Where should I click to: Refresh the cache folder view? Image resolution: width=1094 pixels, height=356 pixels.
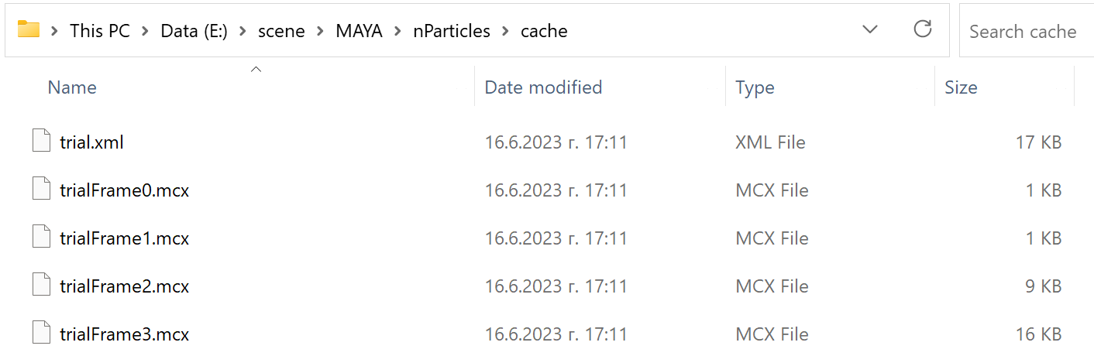tap(922, 29)
